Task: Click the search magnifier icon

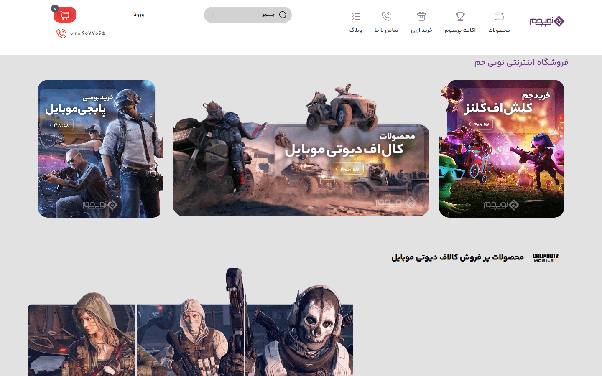Action: pos(283,15)
